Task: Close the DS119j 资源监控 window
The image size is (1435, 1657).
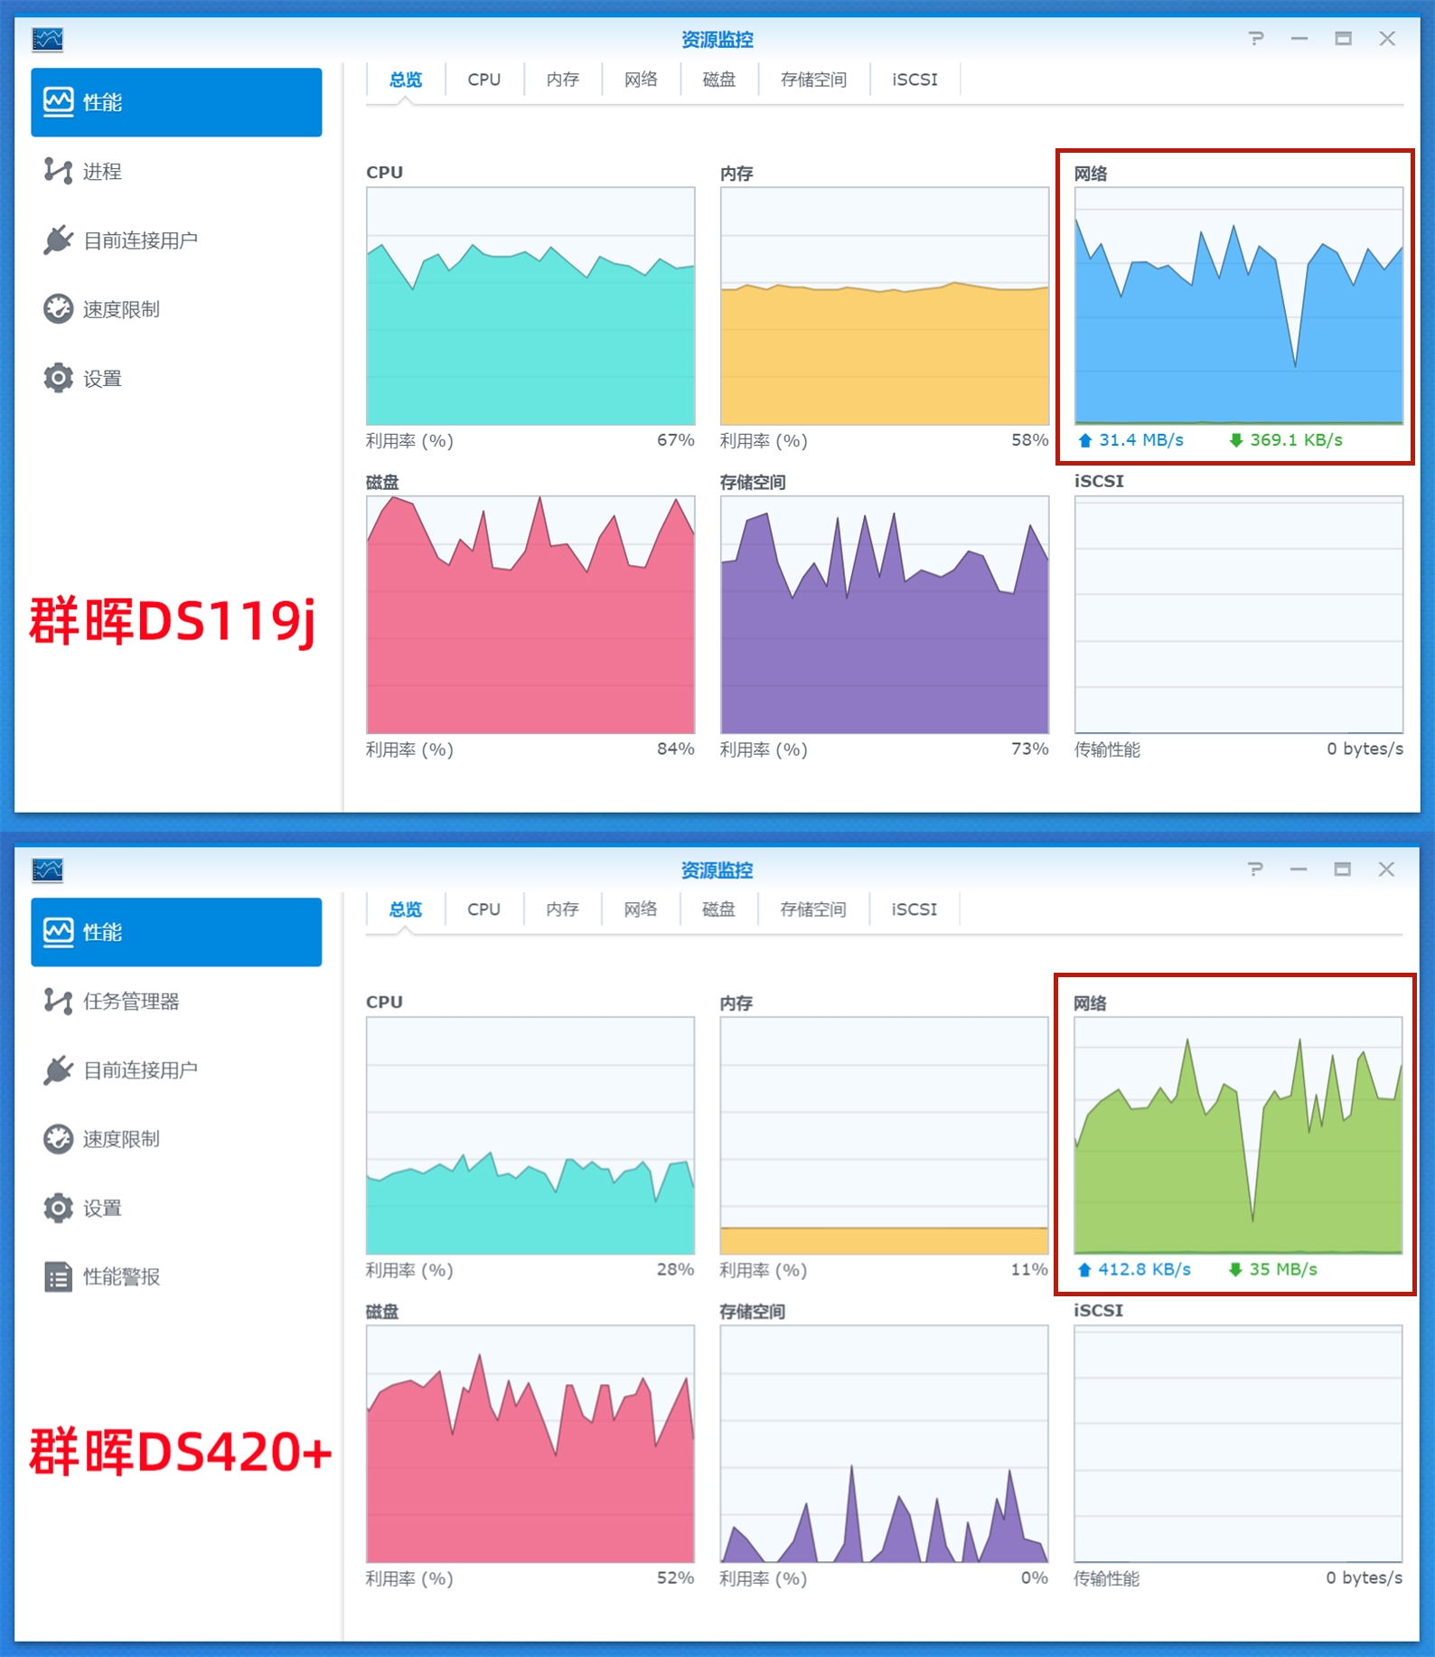Action: coord(1387,39)
